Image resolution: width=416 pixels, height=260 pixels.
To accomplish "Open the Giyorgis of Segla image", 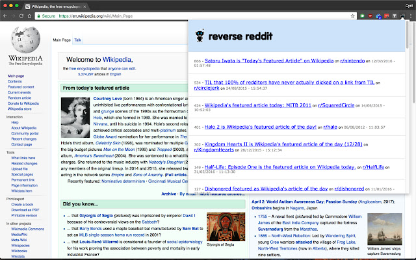I will (226, 227).
